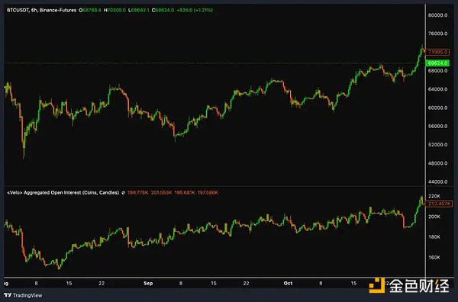
Task: Click the green +835.6 (+1.21%) change value
Action: point(195,10)
